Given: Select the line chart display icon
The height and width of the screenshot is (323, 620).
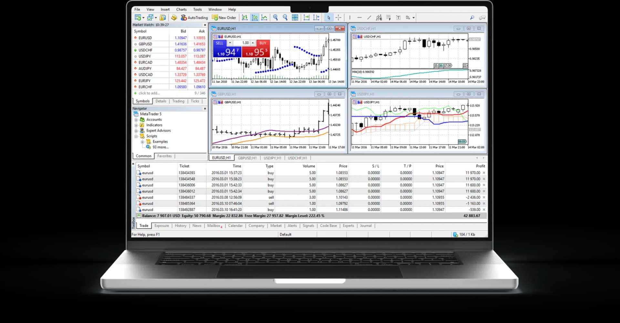Looking at the screenshot, I should [265, 17].
